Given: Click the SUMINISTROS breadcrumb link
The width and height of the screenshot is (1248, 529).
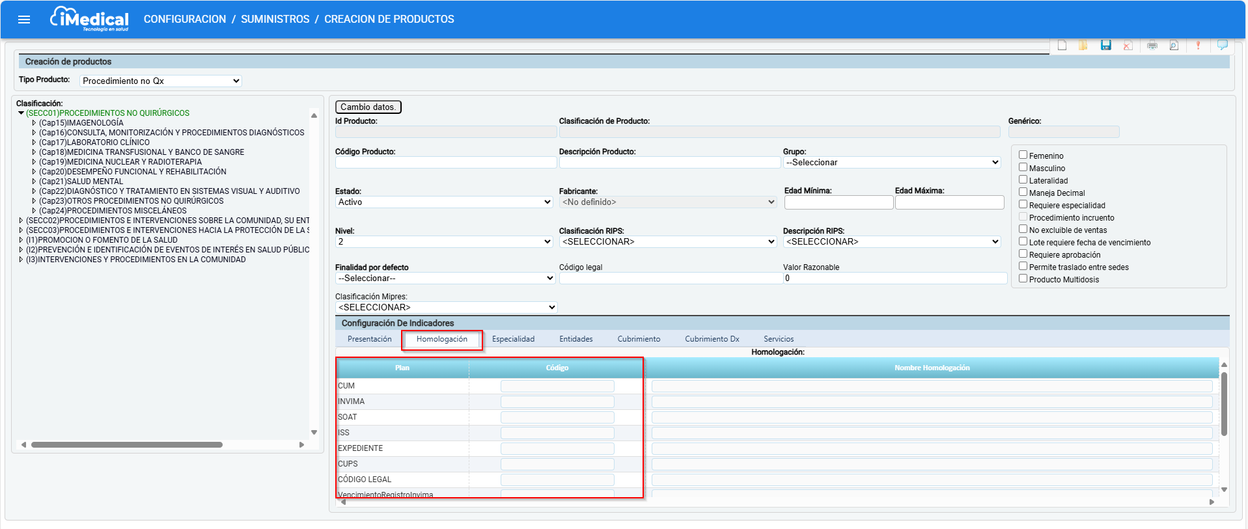Looking at the screenshot, I should (275, 20).
